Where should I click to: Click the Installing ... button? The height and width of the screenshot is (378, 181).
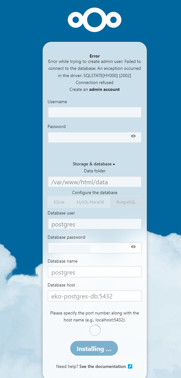pyautogui.click(x=94, y=349)
